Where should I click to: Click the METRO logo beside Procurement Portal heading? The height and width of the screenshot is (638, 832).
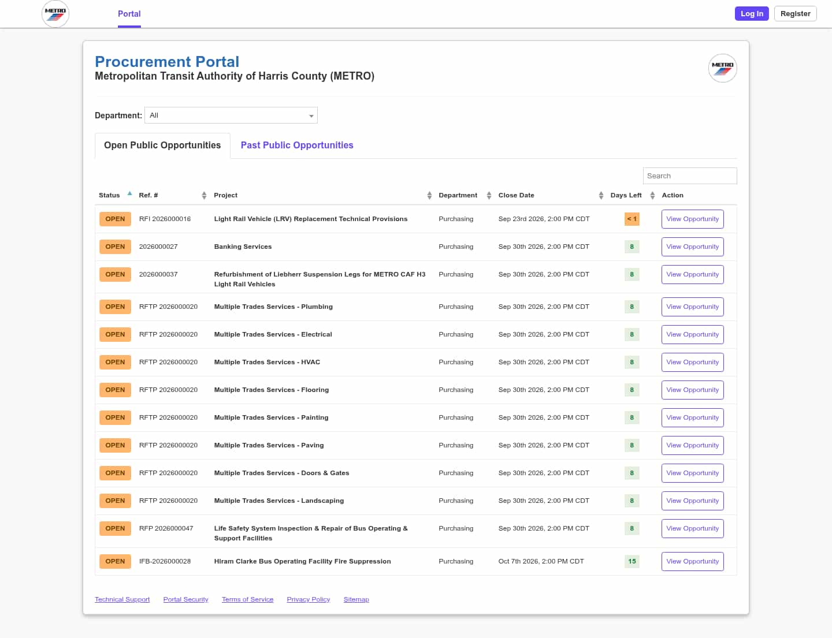[722, 68]
